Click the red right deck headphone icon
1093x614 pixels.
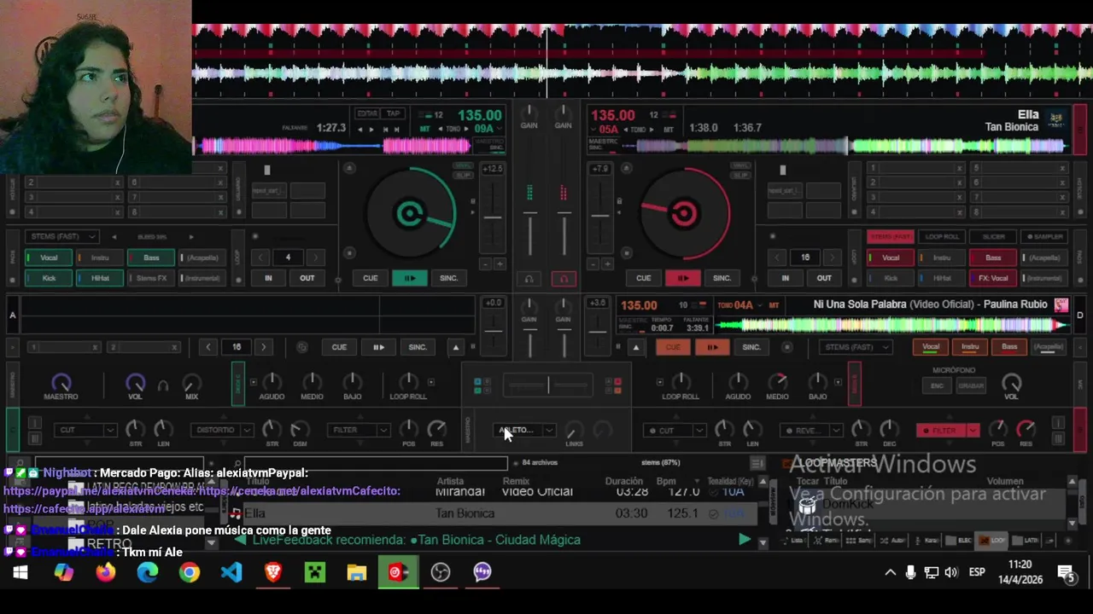click(x=564, y=279)
